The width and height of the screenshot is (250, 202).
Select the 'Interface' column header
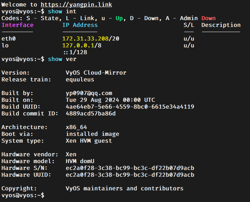[18, 25]
